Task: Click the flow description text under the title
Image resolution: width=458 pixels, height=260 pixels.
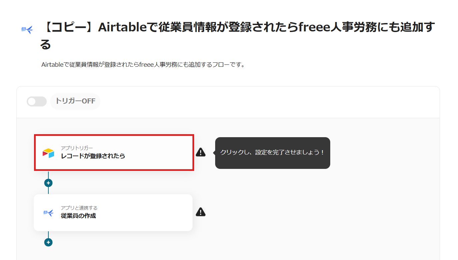Action: (x=143, y=65)
